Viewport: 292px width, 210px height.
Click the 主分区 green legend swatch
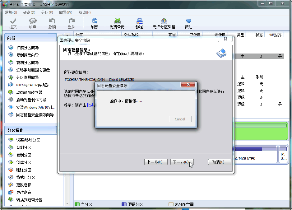(77, 204)
